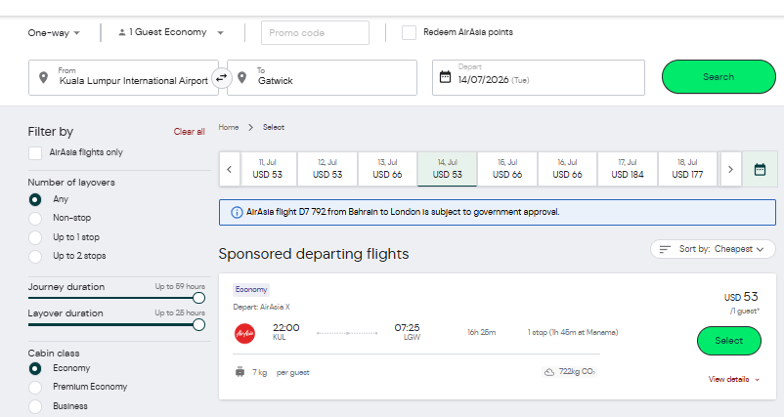Screen dimensions: 784x417
Task: Click the CO2 emissions cloud icon
Action: pos(549,372)
